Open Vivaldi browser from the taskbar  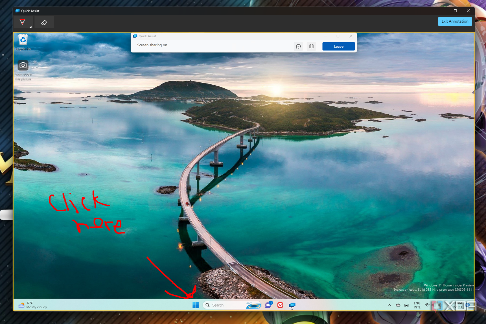pos(280,305)
